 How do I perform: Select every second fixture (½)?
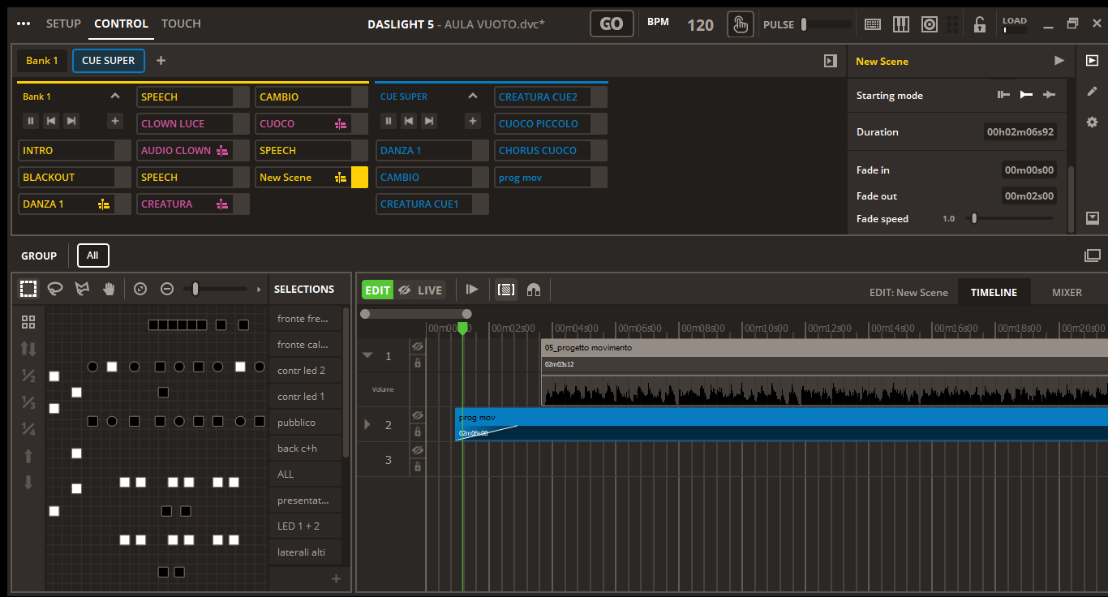pyautogui.click(x=28, y=376)
